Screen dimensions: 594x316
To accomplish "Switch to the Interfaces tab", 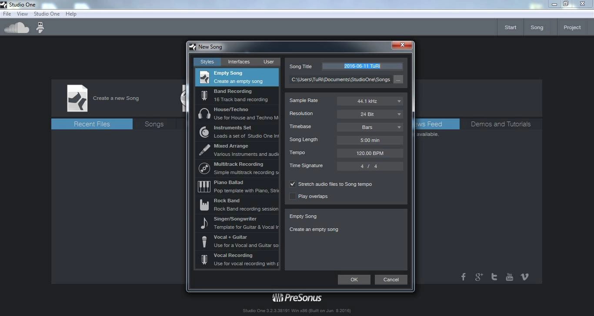I will point(239,62).
